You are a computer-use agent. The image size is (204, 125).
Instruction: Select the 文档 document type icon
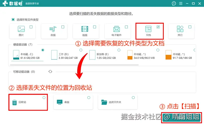click(148, 29)
